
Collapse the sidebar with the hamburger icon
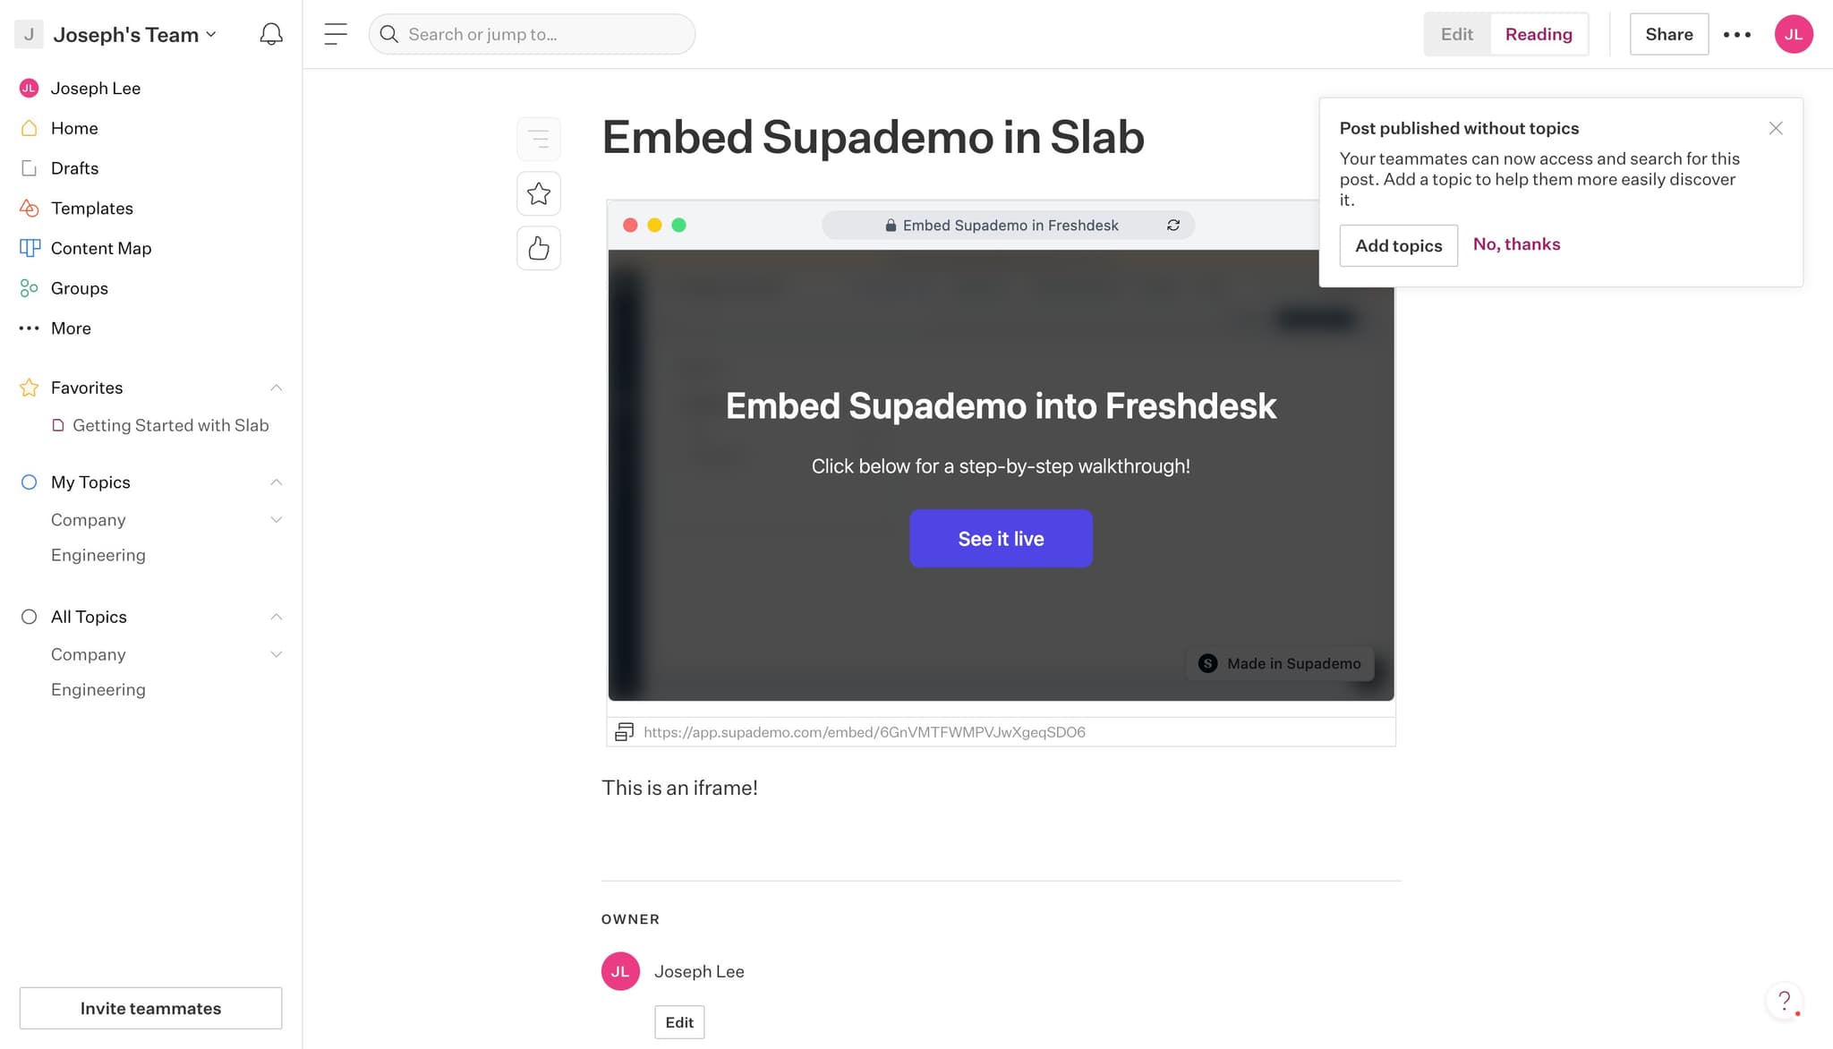point(335,34)
